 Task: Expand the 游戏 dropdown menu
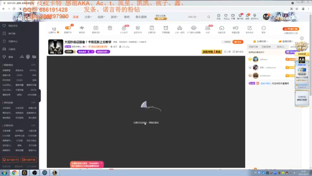pos(114,17)
